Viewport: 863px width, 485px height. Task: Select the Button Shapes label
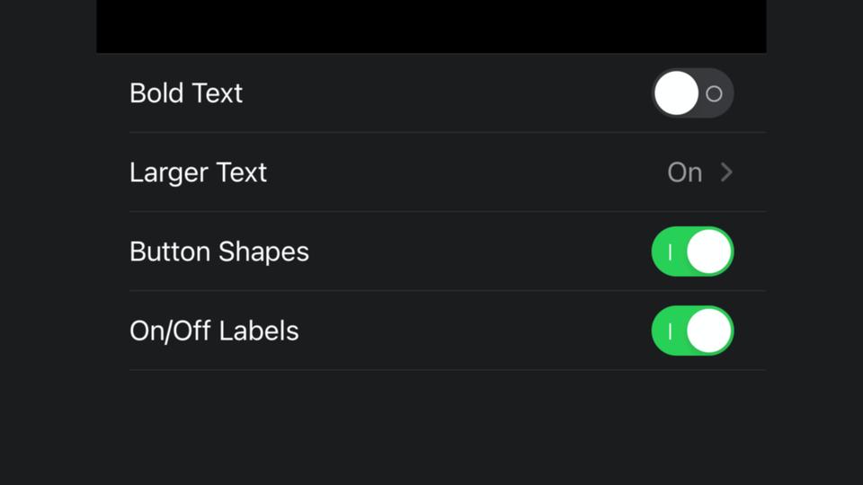(219, 251)
